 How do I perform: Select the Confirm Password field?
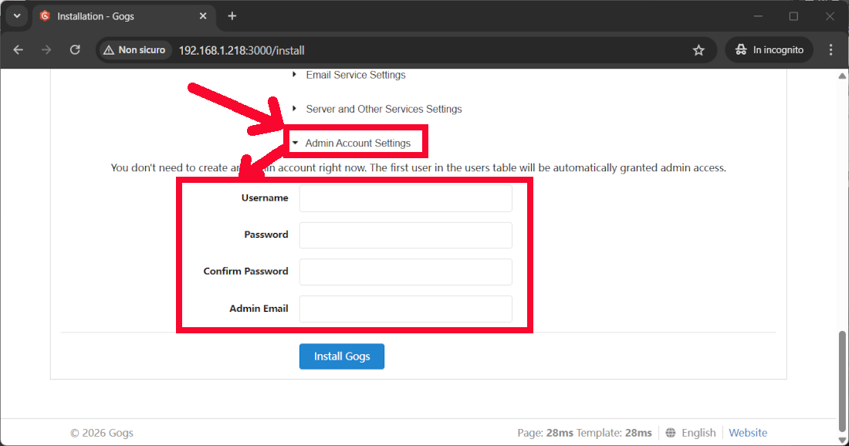pos(405,272)
